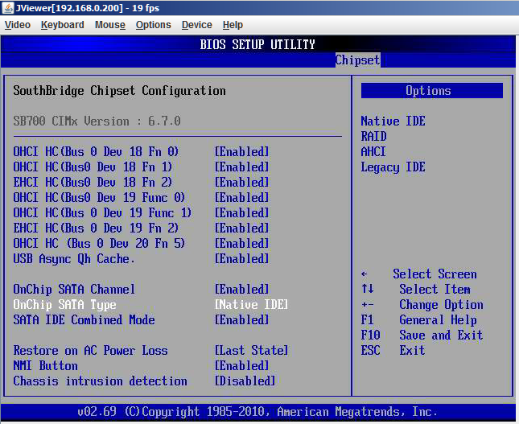519x424 pixels.
Task: Click the SouthBridge Chipset Configuration heading
Action: tap(119, 91)
